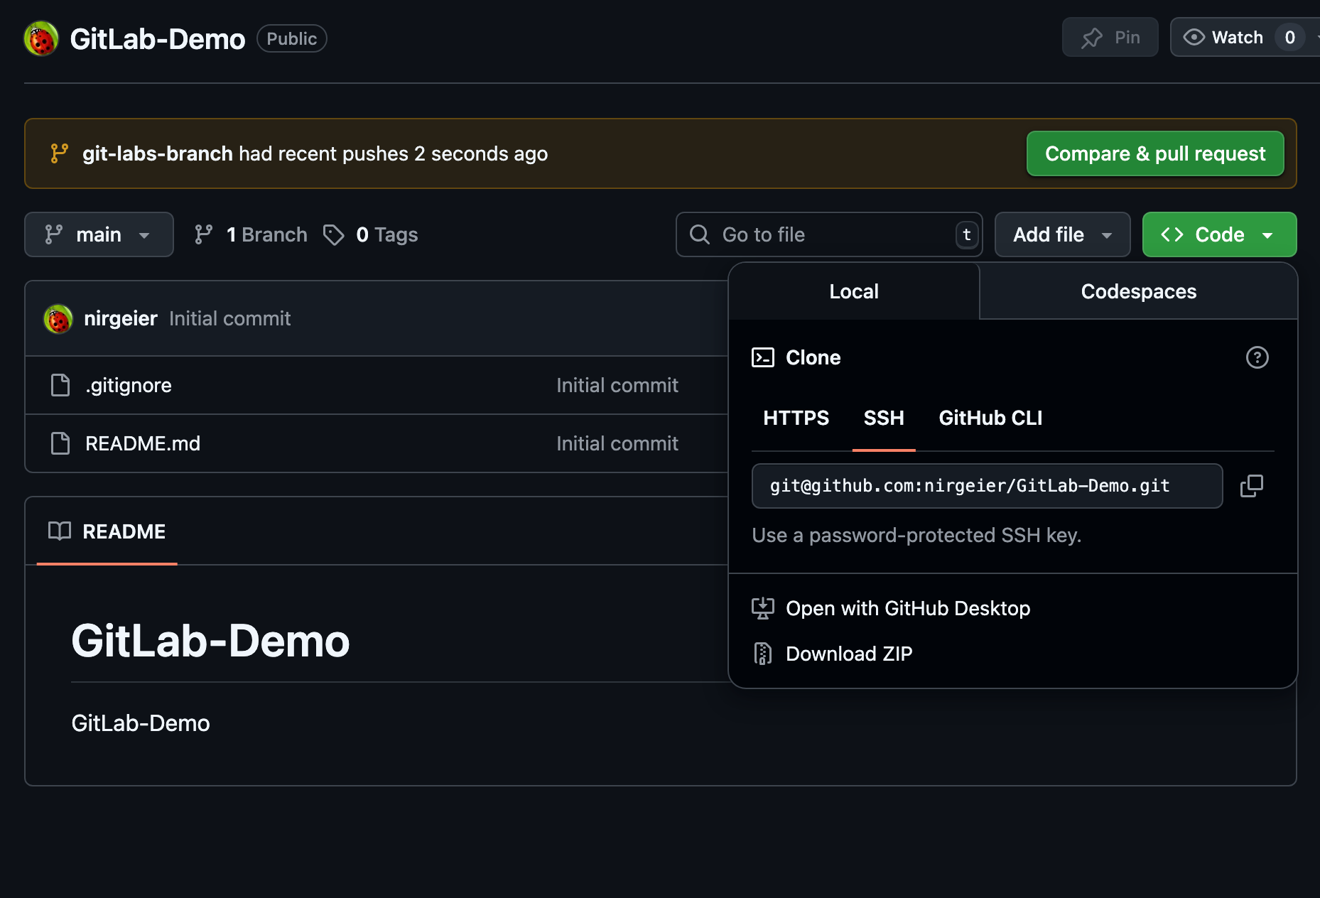1320x898 pixels.
Task: Click the git-labs-branch name in the banner
Action: [x=158, y=153]
